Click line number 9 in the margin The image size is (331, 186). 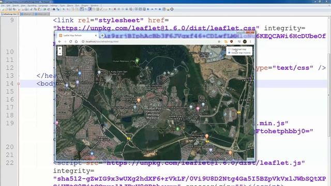12,20
